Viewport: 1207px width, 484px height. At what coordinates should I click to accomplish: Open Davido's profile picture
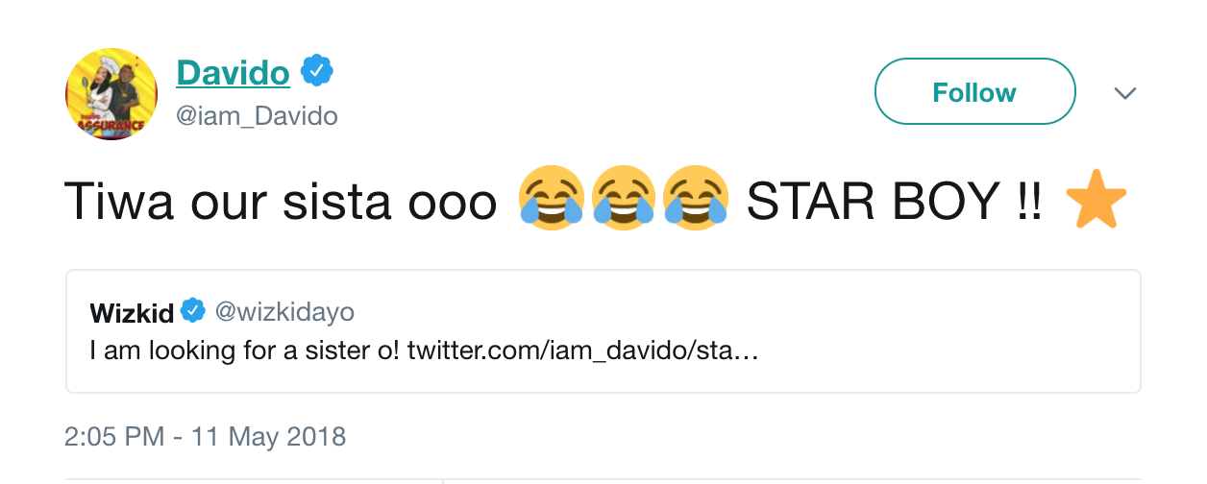click(x=111, y=94)
